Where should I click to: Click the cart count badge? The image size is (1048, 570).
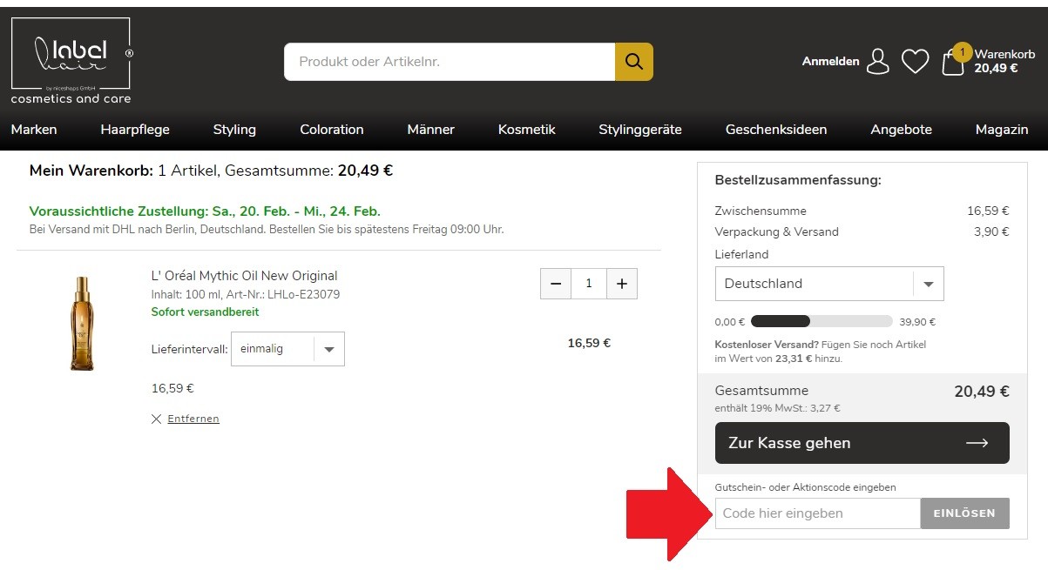(962, 52)
